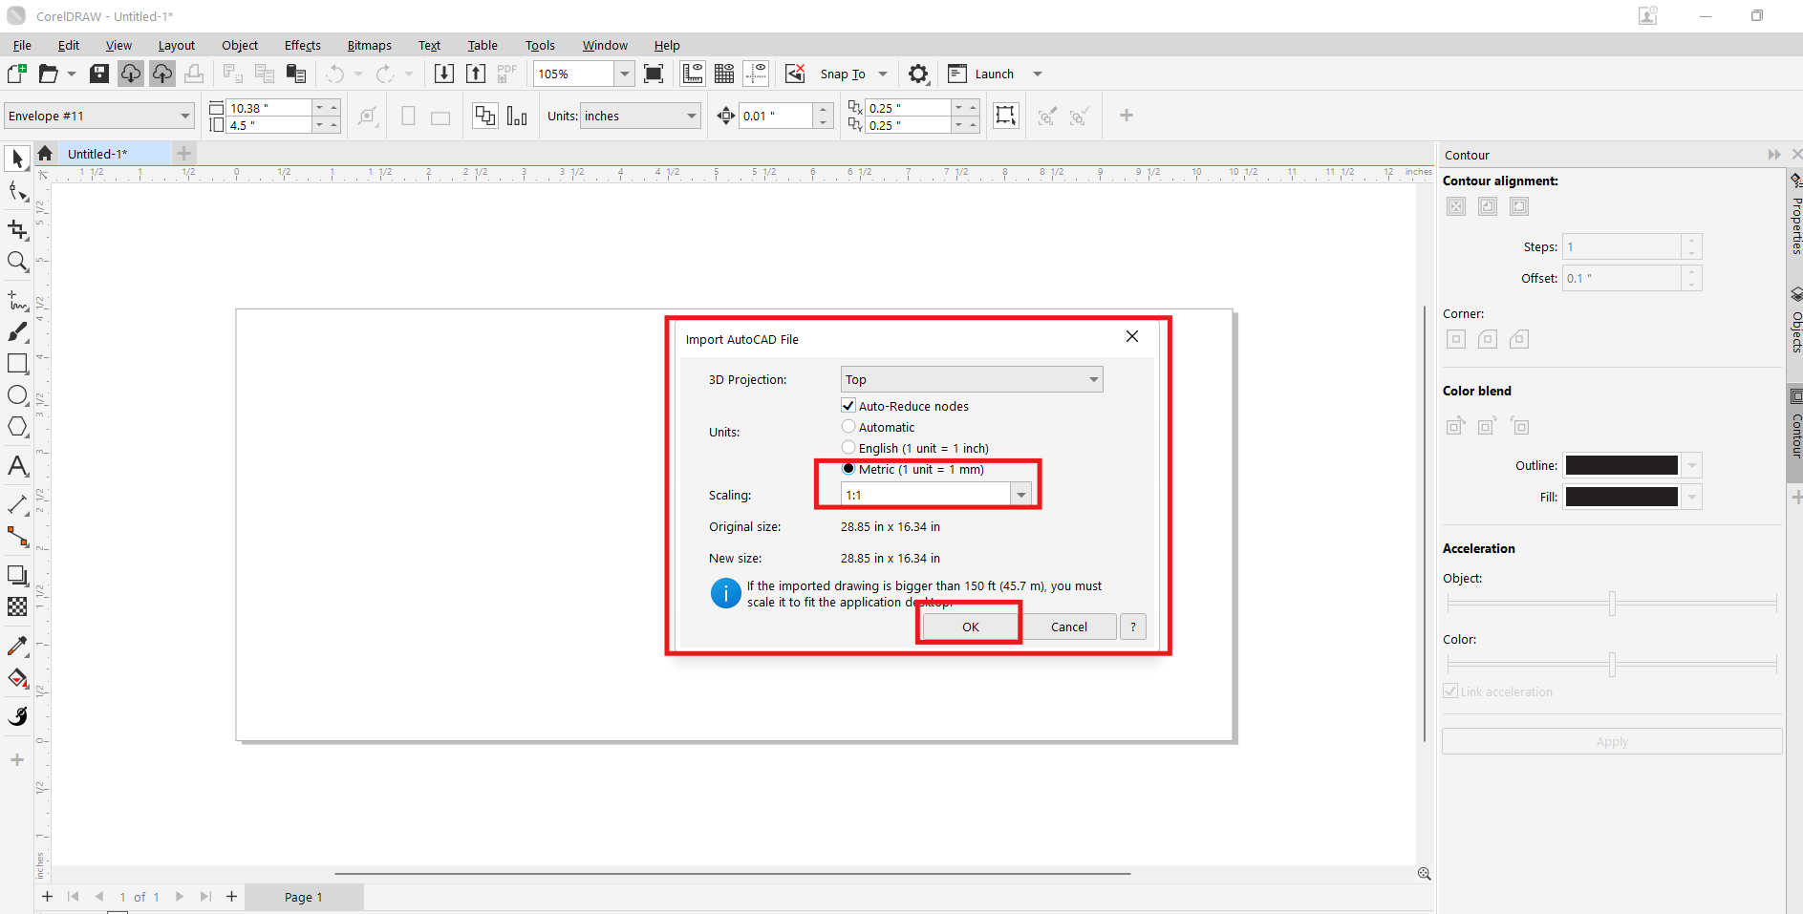Select the Color Eyedropper tool
This screenshot has width=1803, height=914.
[17, 646]
